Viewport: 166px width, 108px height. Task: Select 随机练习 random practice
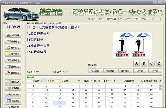coord(13,48)
